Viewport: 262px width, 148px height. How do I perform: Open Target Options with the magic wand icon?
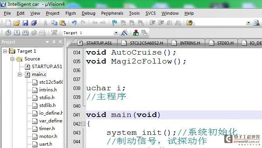pos(124,33)
